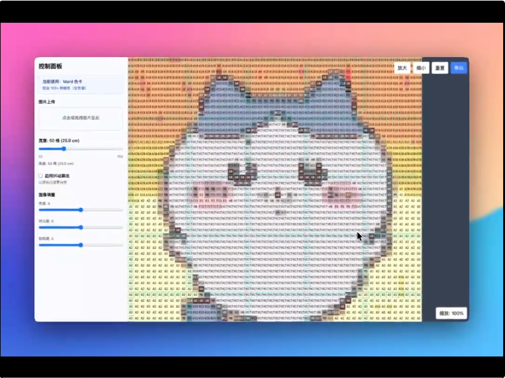Click the brightness 亮度 slider handle
The width and height of the screenshot is (505, 378).
click(x=81, y=210)
